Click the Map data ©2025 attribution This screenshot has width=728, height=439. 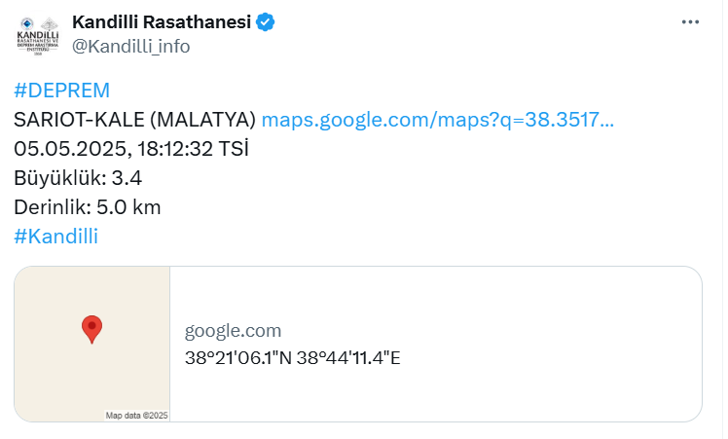tap(136, 416)
